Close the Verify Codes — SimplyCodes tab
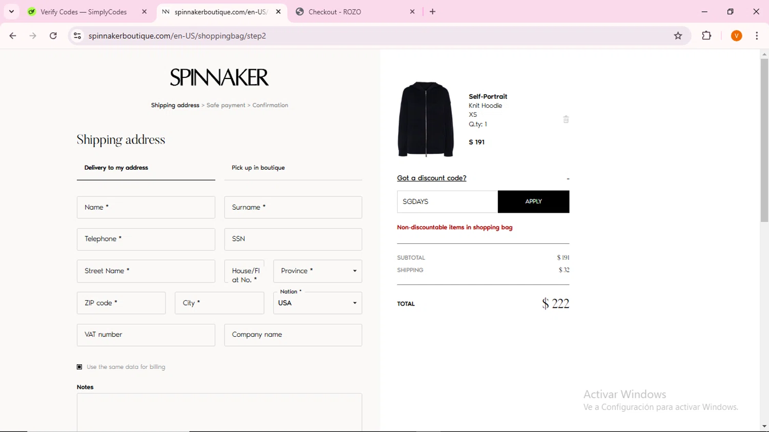769x432 pixels. coord(144,12)
